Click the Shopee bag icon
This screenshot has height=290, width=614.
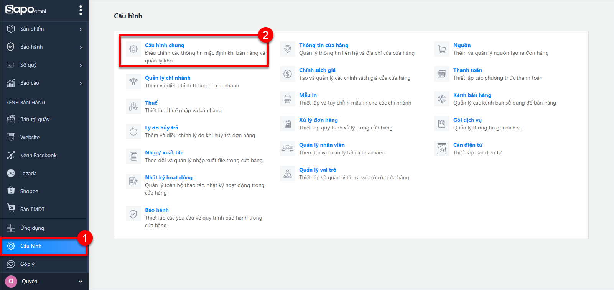point(11,191)
